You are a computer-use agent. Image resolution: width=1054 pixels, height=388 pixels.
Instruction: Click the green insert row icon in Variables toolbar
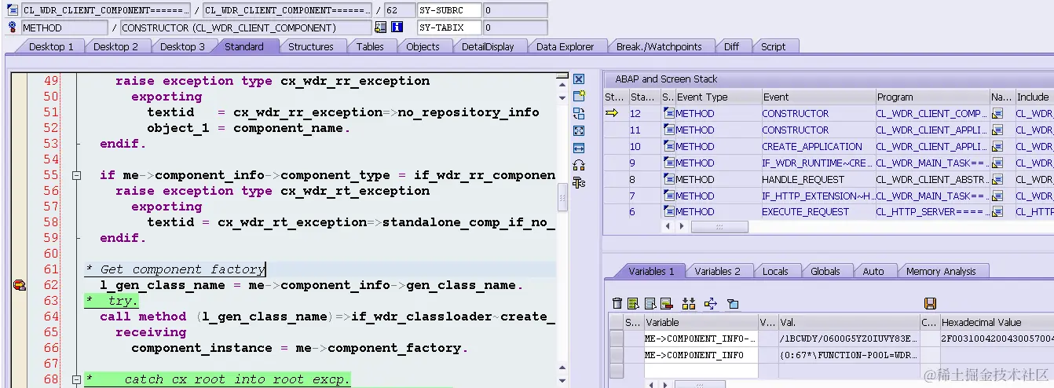click(x=632, y=303)
